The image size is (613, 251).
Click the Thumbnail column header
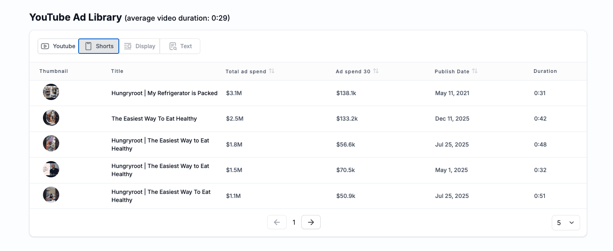click(54, 71)
